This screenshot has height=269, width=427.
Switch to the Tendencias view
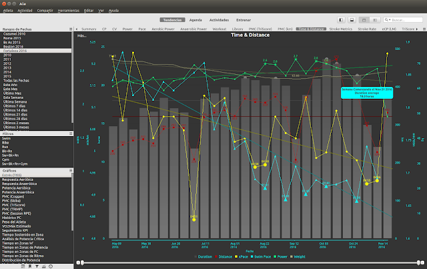click(x=172, y=20)
